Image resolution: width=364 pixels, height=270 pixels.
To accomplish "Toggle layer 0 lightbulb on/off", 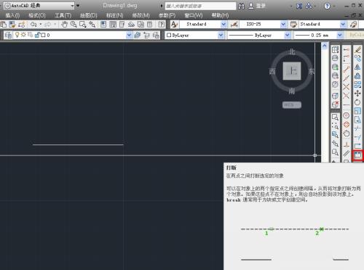I will (17, 35).
